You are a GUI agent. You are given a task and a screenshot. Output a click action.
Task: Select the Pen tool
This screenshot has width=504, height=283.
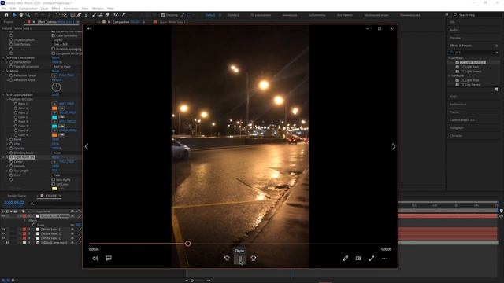coord(79,15)
